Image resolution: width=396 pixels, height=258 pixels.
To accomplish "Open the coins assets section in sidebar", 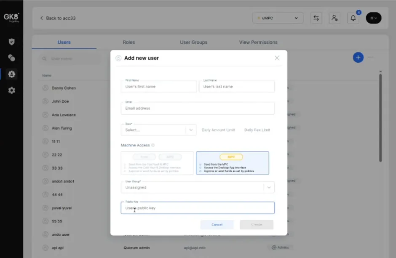I will tap(12, 58).
